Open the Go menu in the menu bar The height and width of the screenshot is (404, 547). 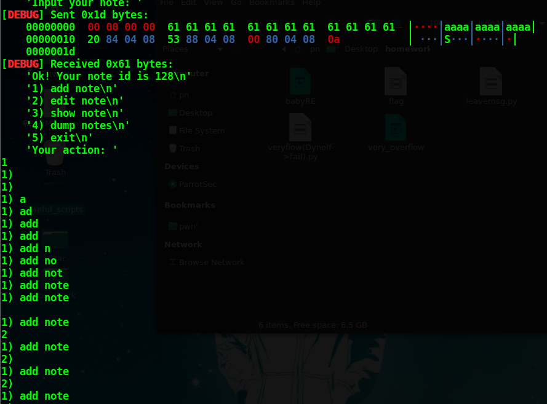click(x=236, y=3)
